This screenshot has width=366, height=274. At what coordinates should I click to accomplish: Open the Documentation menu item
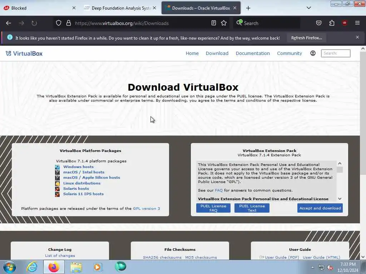(253, 54)
